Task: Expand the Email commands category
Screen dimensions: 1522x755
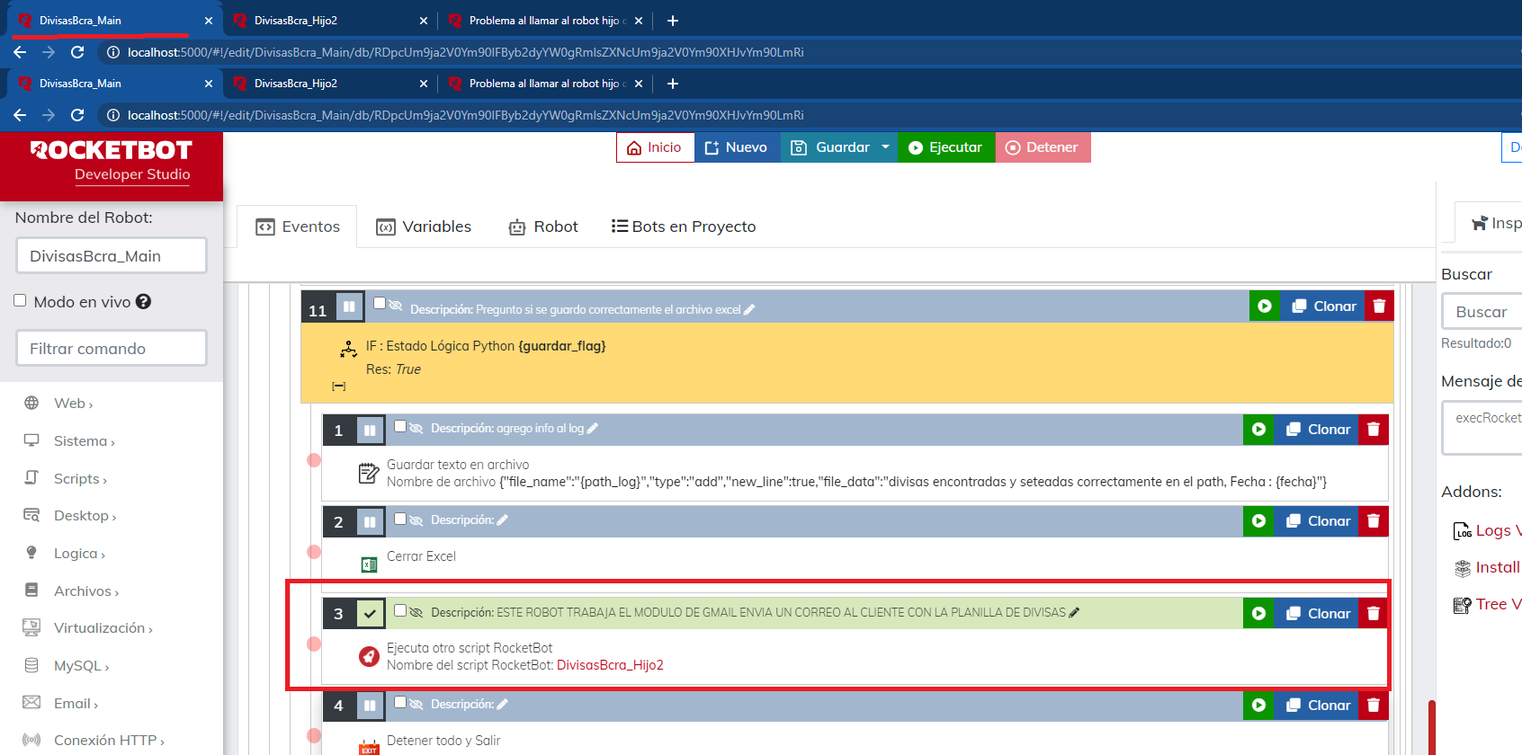Action: 75,704
